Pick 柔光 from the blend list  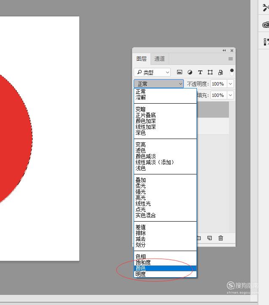(x=165, y=186)
